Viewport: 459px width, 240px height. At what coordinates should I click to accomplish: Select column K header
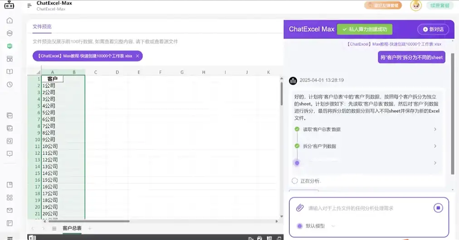click(x=269, y=72)
